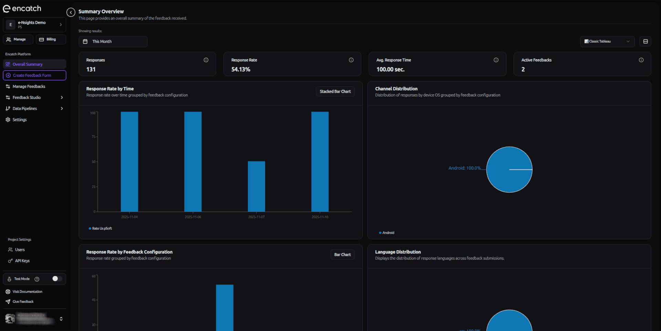Click the API Keys key icon

10,261
